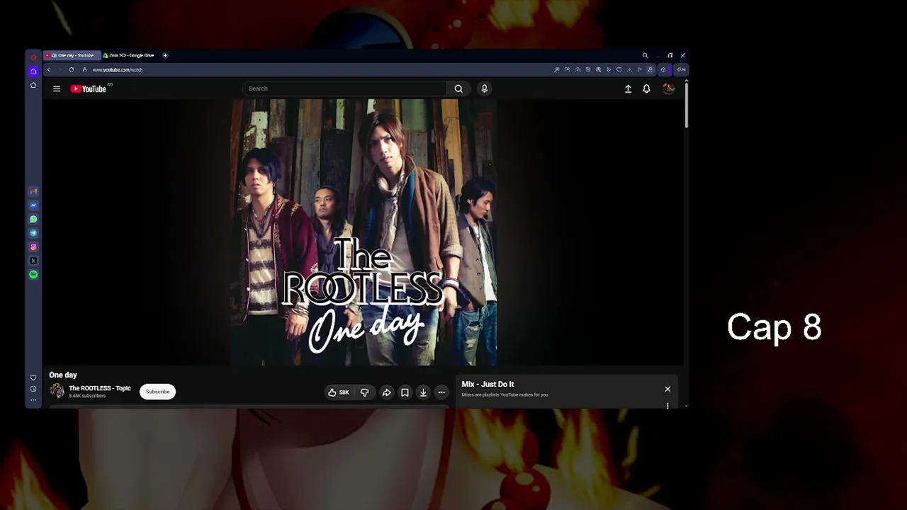This screenshot has width=907, height=510.
Task: Open the X (Twitter) sidebar shortcut
Action: point(33,261)
